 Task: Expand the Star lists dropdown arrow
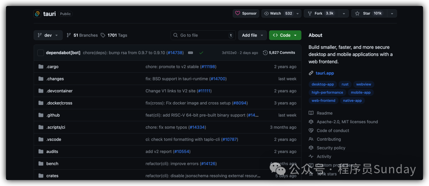(x=392, y=14)
